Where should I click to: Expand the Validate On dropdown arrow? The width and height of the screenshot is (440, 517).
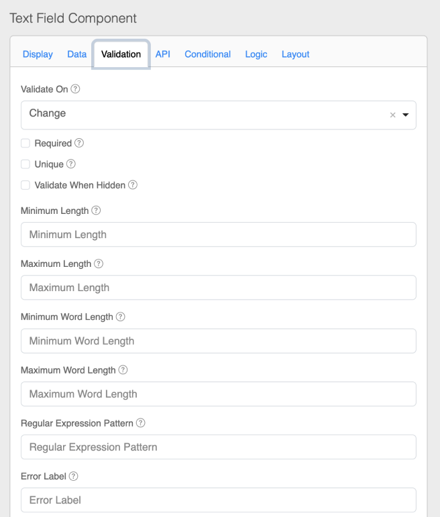point(405,115)
